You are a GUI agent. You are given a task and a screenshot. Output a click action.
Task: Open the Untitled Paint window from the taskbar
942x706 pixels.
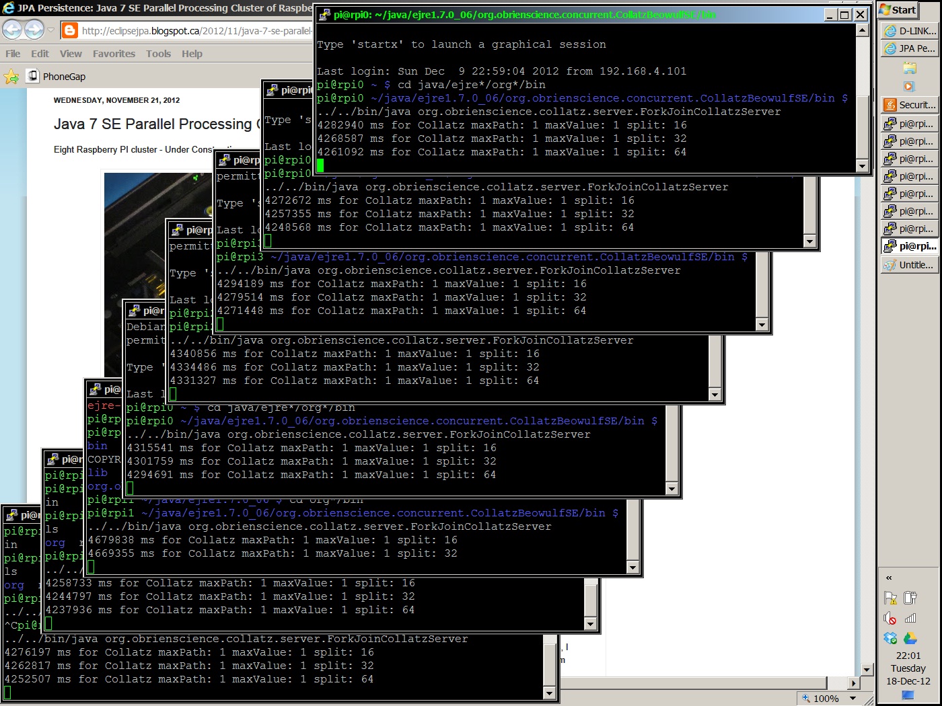pos(909,264)
